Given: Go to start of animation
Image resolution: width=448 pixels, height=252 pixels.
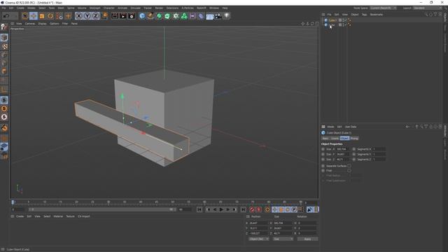Looking at the screenshot, I should coord(199,210).
